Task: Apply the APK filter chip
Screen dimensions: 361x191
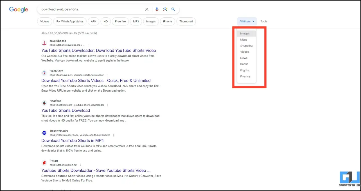Action: 94,21
